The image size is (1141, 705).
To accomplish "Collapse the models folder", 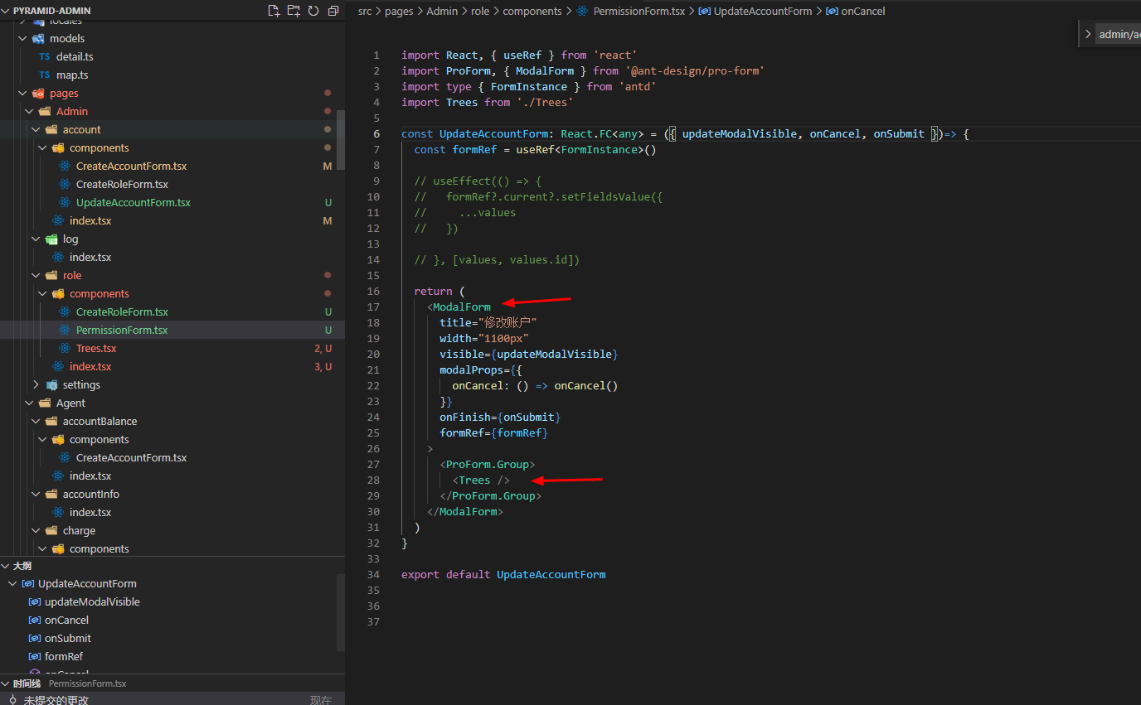I will pos(22,38).
